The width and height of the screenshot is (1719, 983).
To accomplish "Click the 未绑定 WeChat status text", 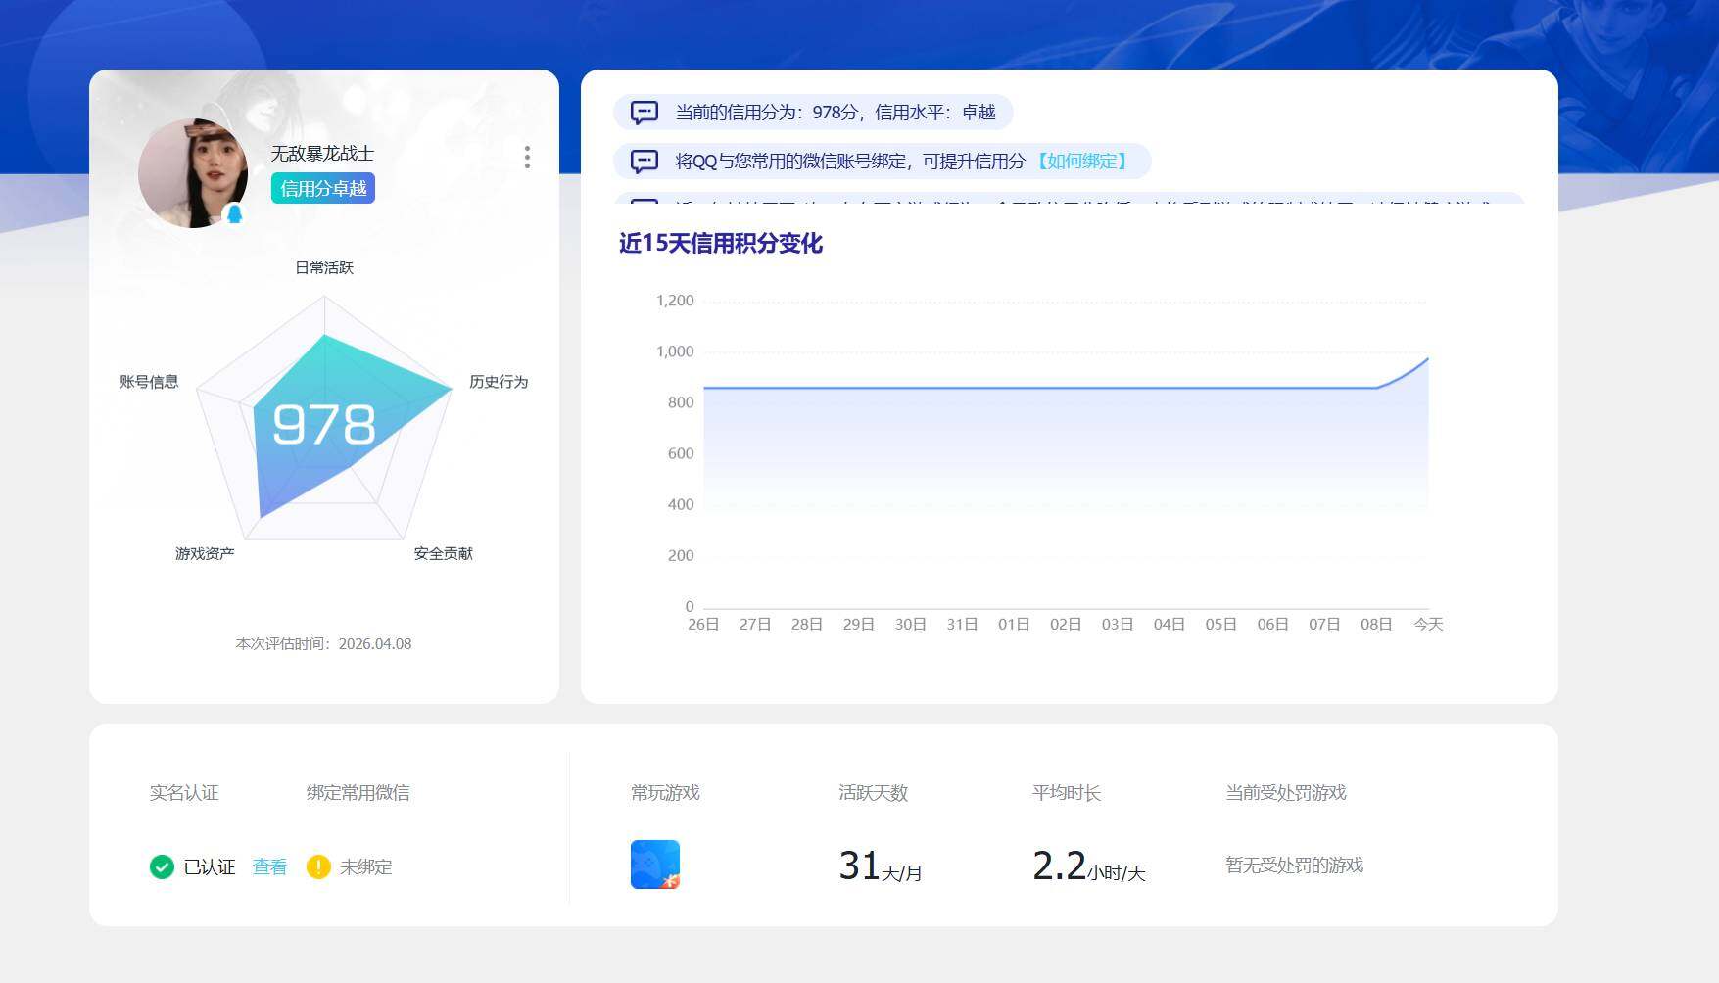I will click(365, 866).
